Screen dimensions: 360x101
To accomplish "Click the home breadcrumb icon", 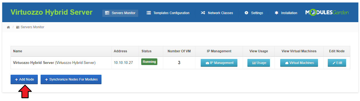I will pos(8,27).
